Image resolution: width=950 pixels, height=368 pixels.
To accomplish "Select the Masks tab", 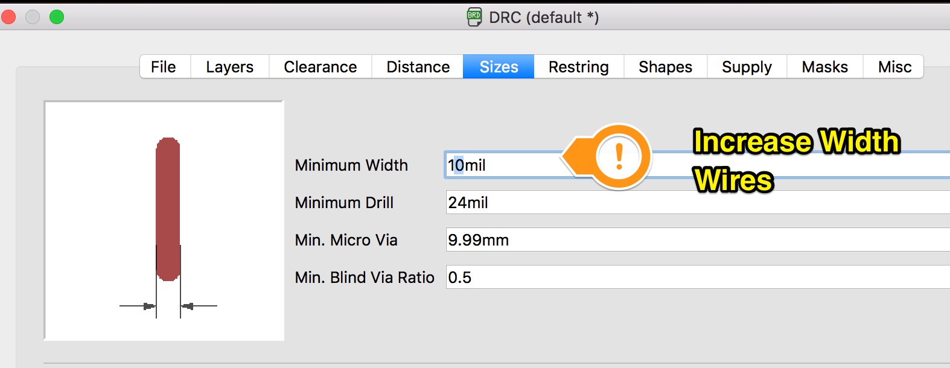I will [824, 67].
